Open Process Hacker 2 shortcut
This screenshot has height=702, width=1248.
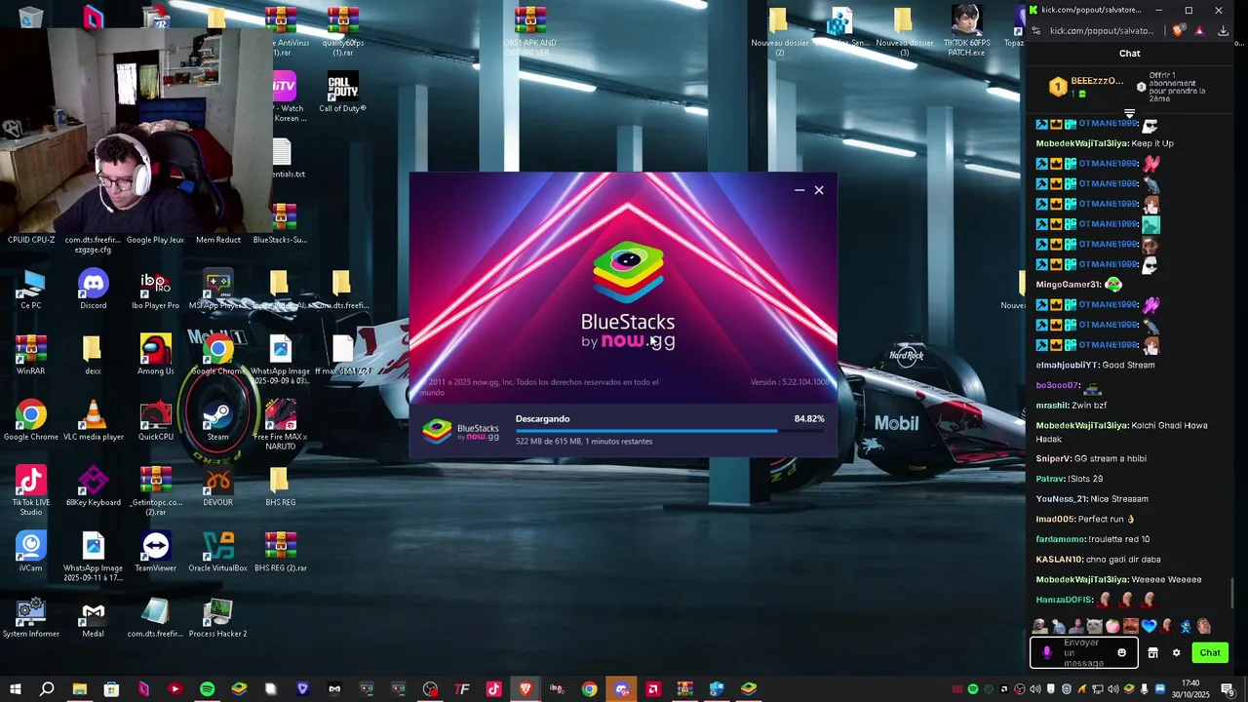tap(217, 618)
